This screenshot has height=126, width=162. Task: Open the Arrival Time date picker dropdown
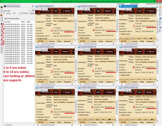pos(17,13)
